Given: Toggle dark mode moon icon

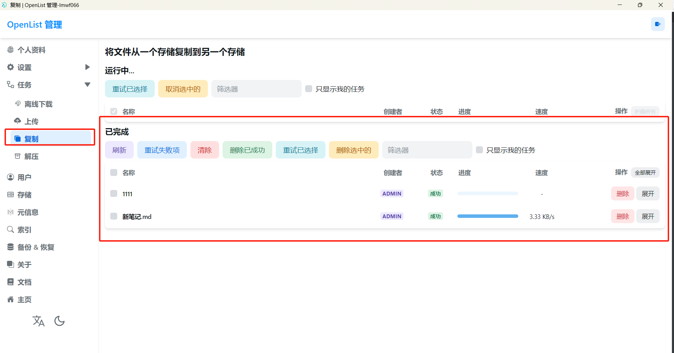Looking at the screenshot, I should [x=59, y=321].
